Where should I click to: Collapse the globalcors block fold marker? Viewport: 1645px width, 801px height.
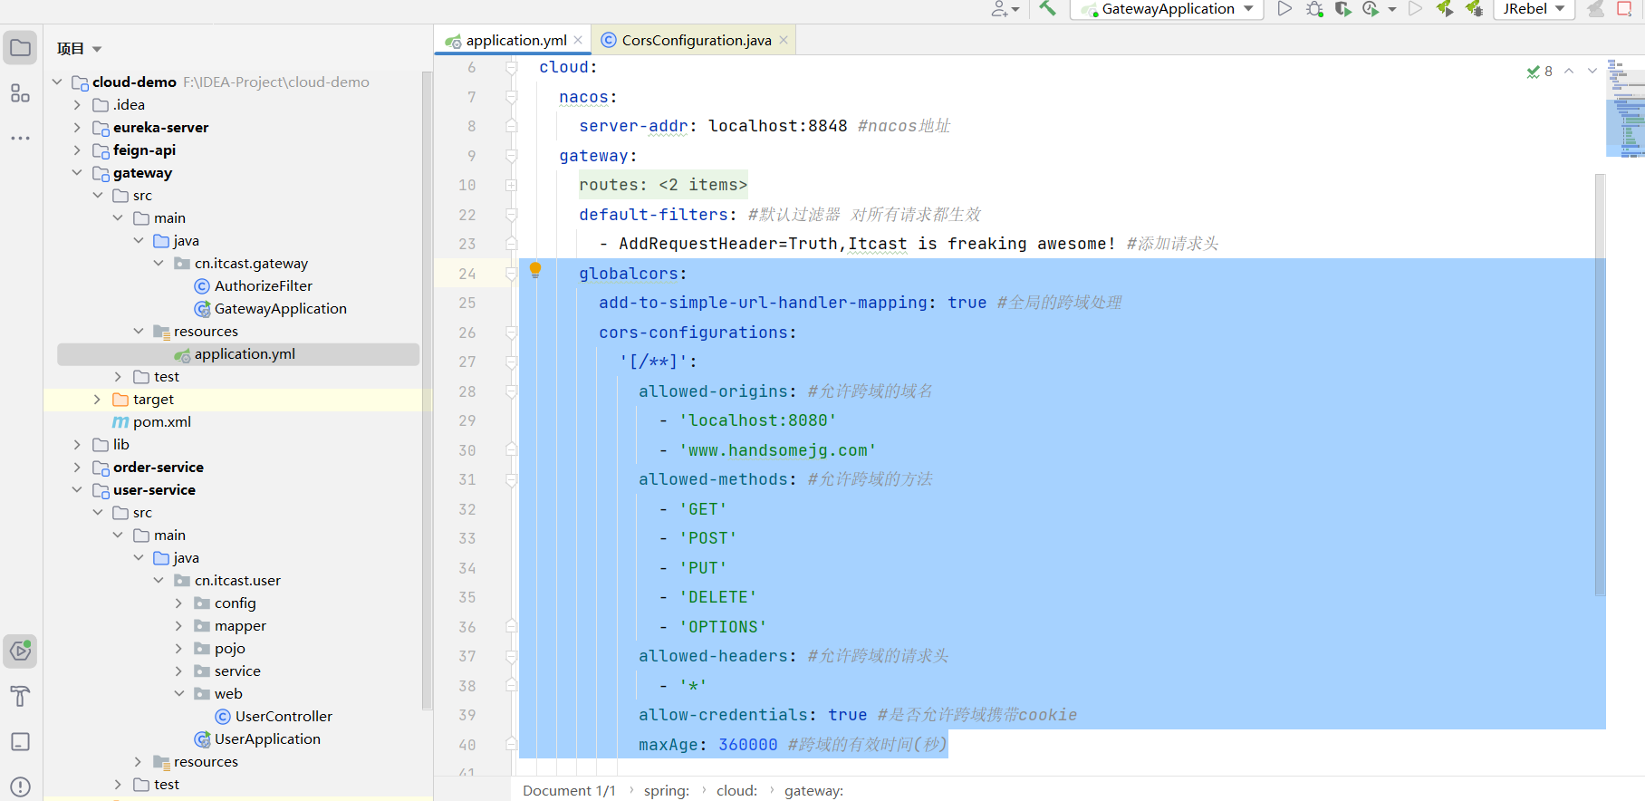tap(511, 274)
